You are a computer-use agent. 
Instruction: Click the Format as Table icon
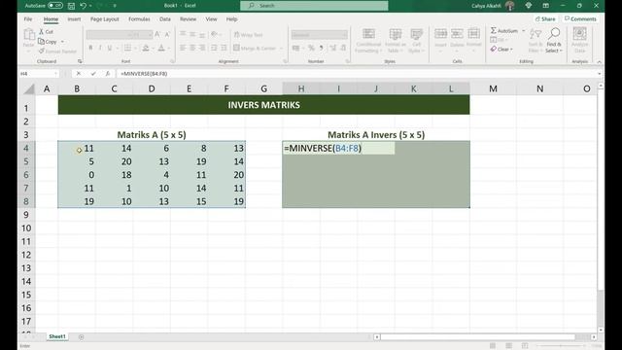pyautogui.click(x=396, y=34)
